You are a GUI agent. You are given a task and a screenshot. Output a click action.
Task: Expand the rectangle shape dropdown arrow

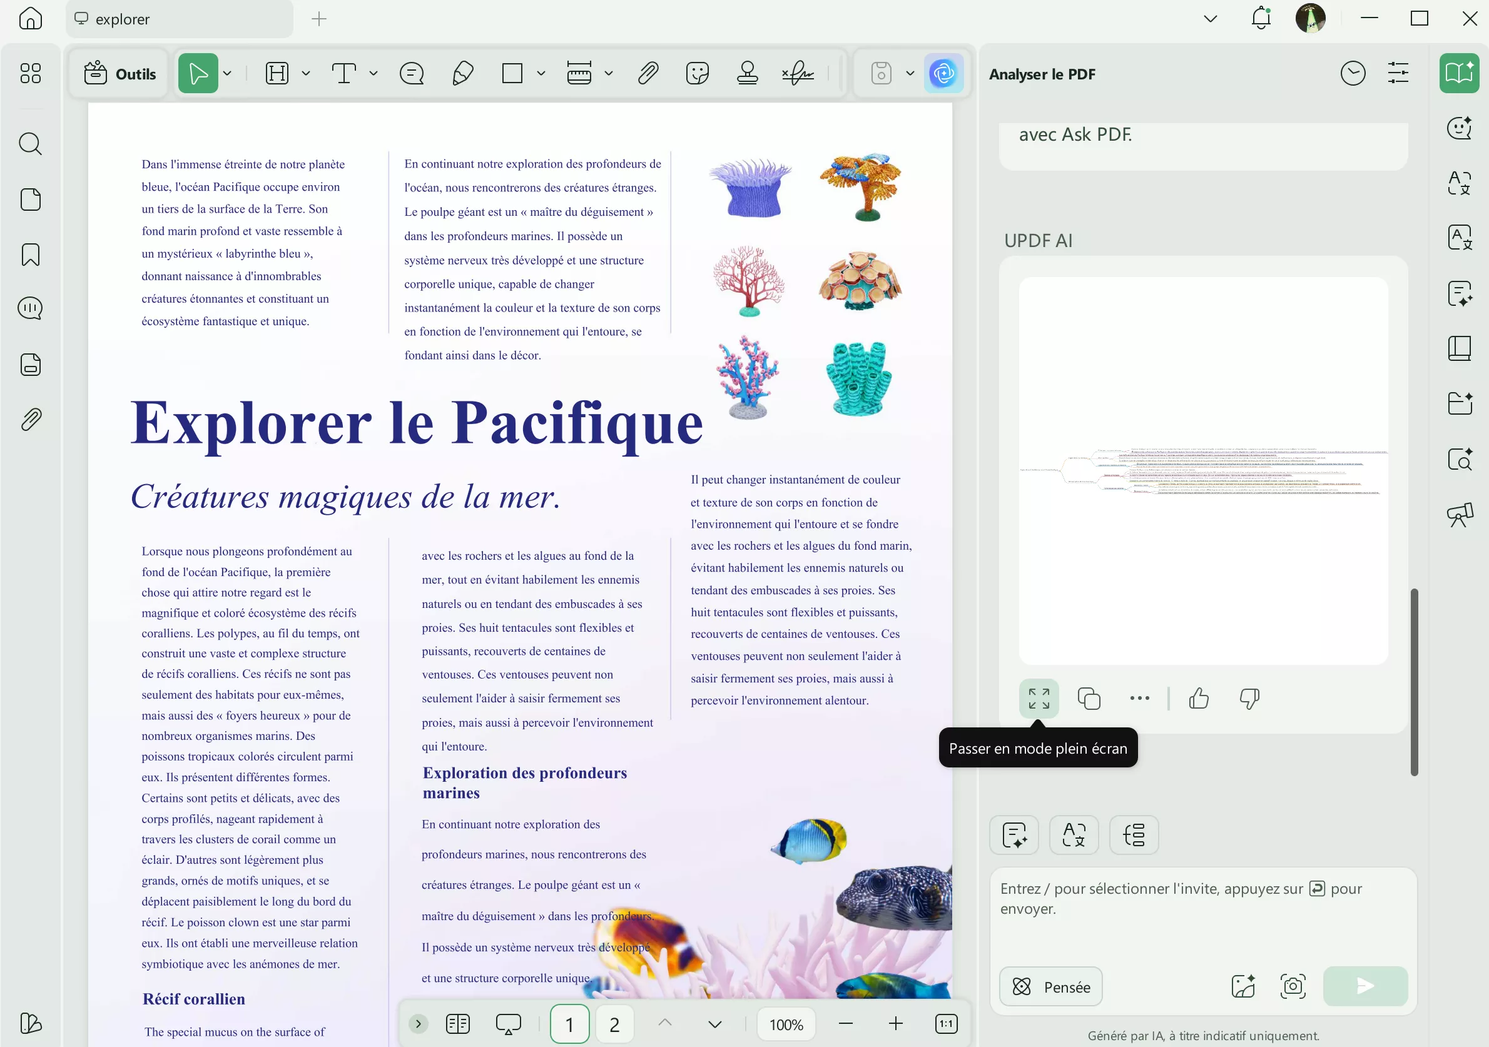541,73
